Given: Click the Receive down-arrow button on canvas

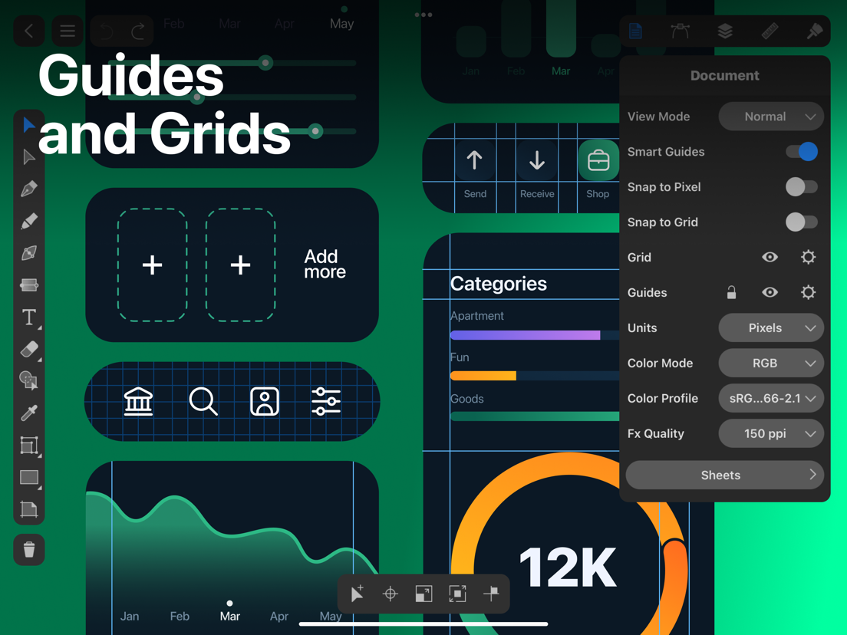Looking at the screenshot, I should click(537, 160).
